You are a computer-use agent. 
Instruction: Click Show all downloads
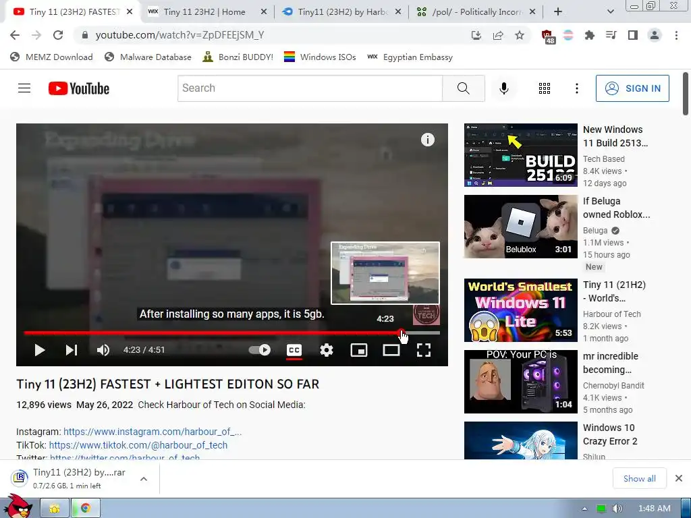640,479
